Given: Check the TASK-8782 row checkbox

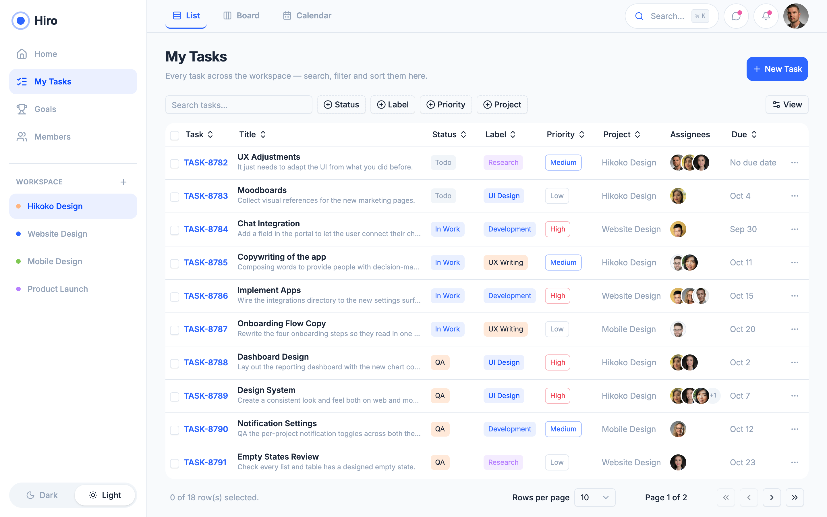Looking at the screenshot, I should pos(175,163).
